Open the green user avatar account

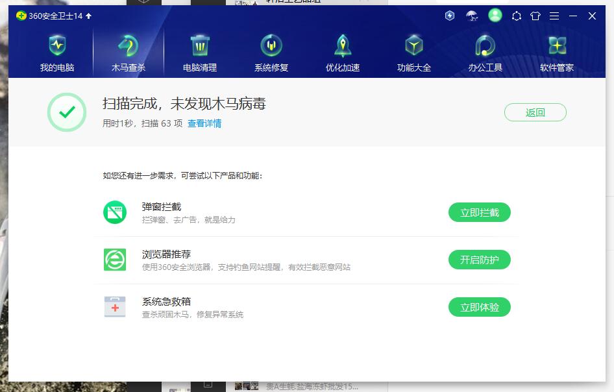tap(495, 16)
